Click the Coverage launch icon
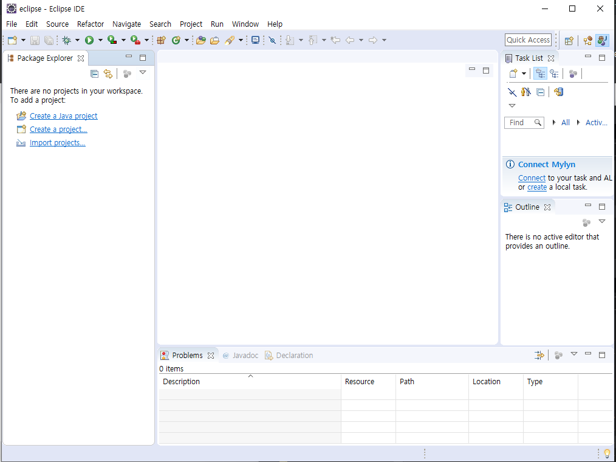616x462 pixels. coord(112,40)
